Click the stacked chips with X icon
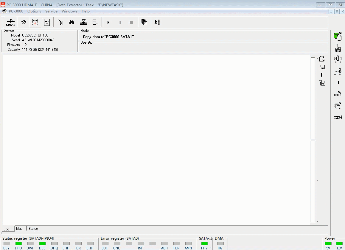 click(338, 106)
